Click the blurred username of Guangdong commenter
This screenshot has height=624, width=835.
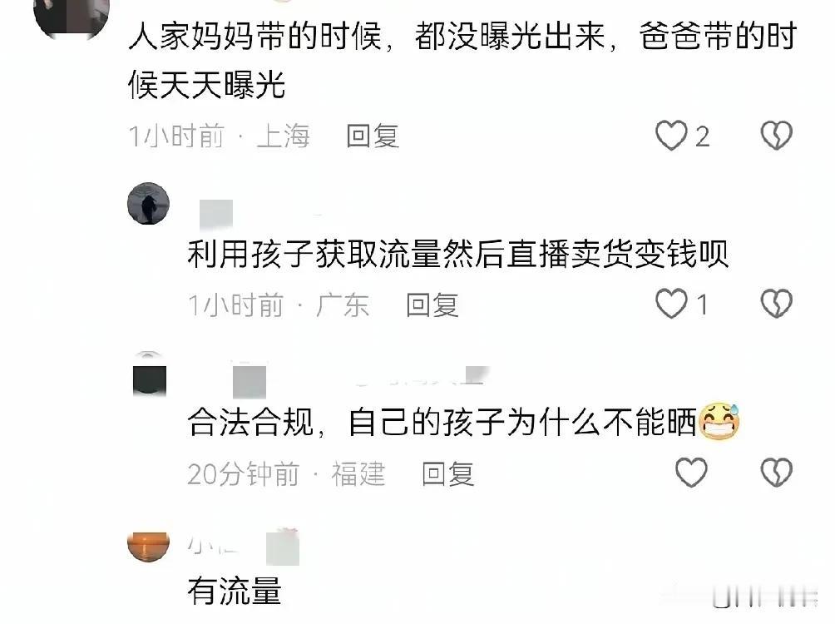(x=216, y=214)
